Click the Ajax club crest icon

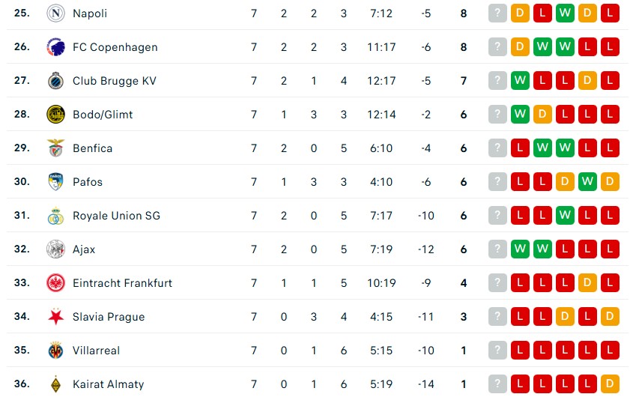tap(55, 249)
